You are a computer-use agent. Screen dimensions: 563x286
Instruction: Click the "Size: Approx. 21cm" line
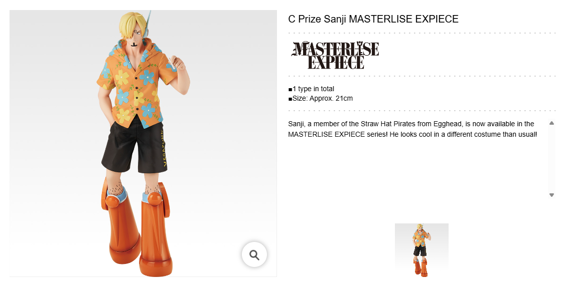[x=320, y=98]
